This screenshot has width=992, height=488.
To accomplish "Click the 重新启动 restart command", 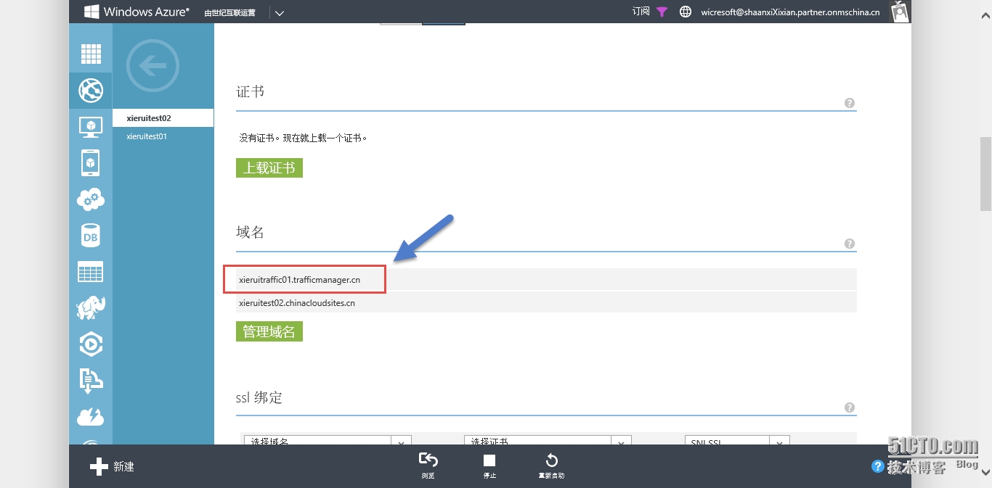I will point(551,466).
